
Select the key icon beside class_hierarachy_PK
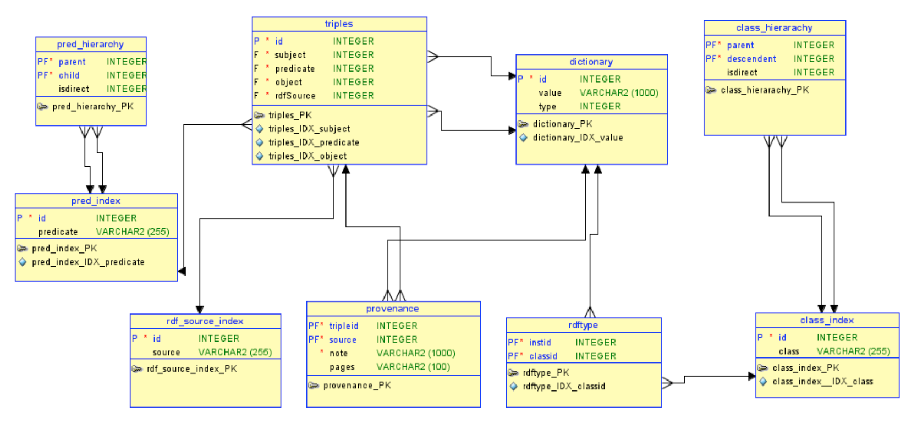tap(711, 90)
